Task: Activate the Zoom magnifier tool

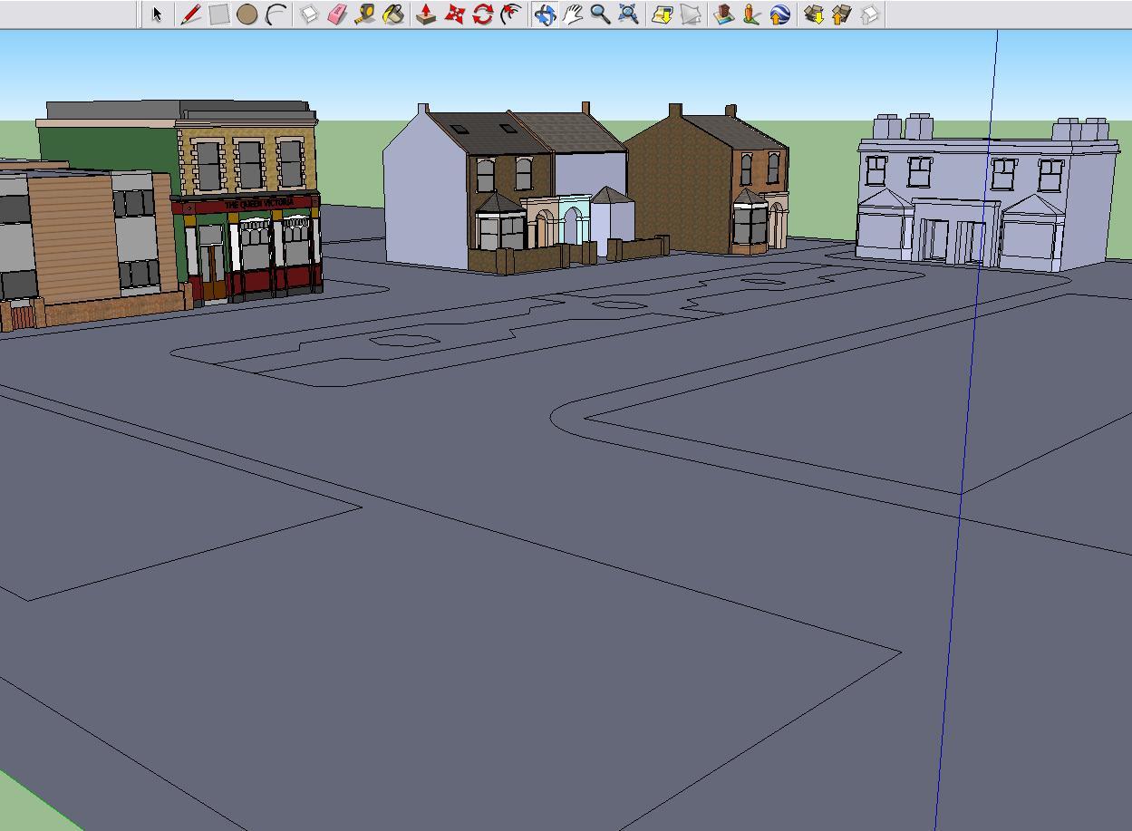Action: pos(600,14)
